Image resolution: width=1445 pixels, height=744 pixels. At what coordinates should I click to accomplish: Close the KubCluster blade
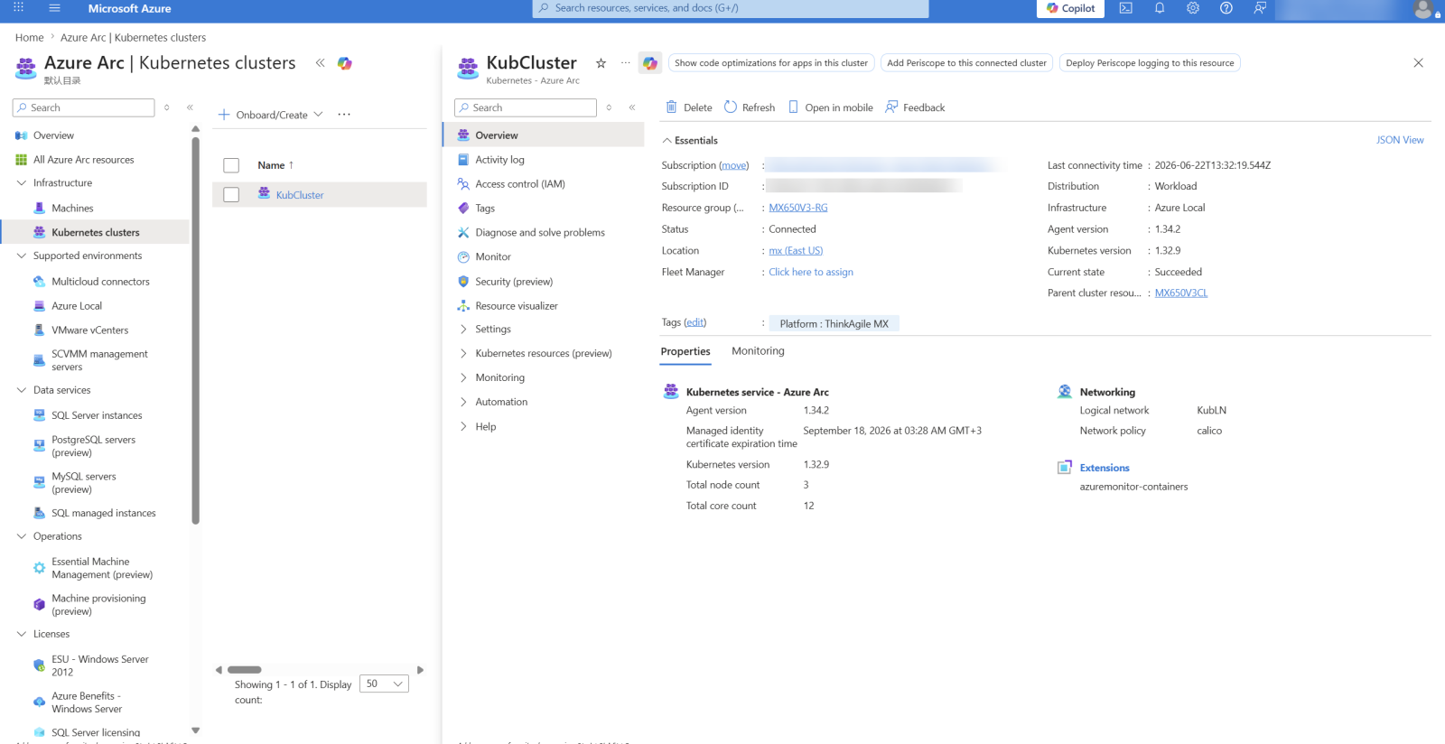coord(1418,63)
